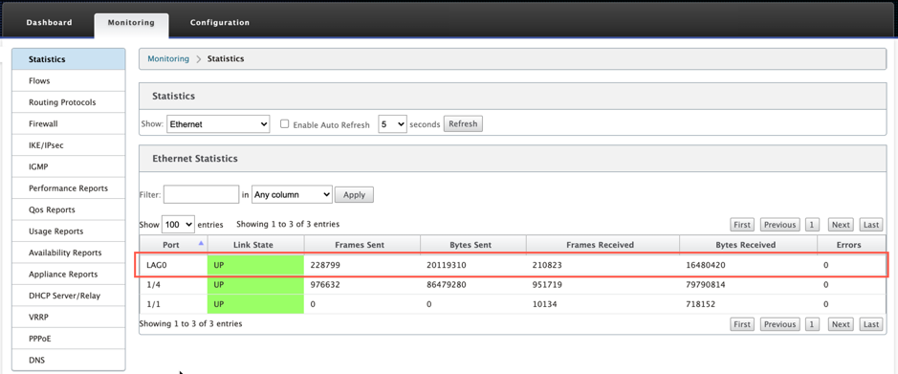The width and height of the screenshot is (898, 374).
Task: Click bottom Previous pagination button
Action: (x=780, y=324)
